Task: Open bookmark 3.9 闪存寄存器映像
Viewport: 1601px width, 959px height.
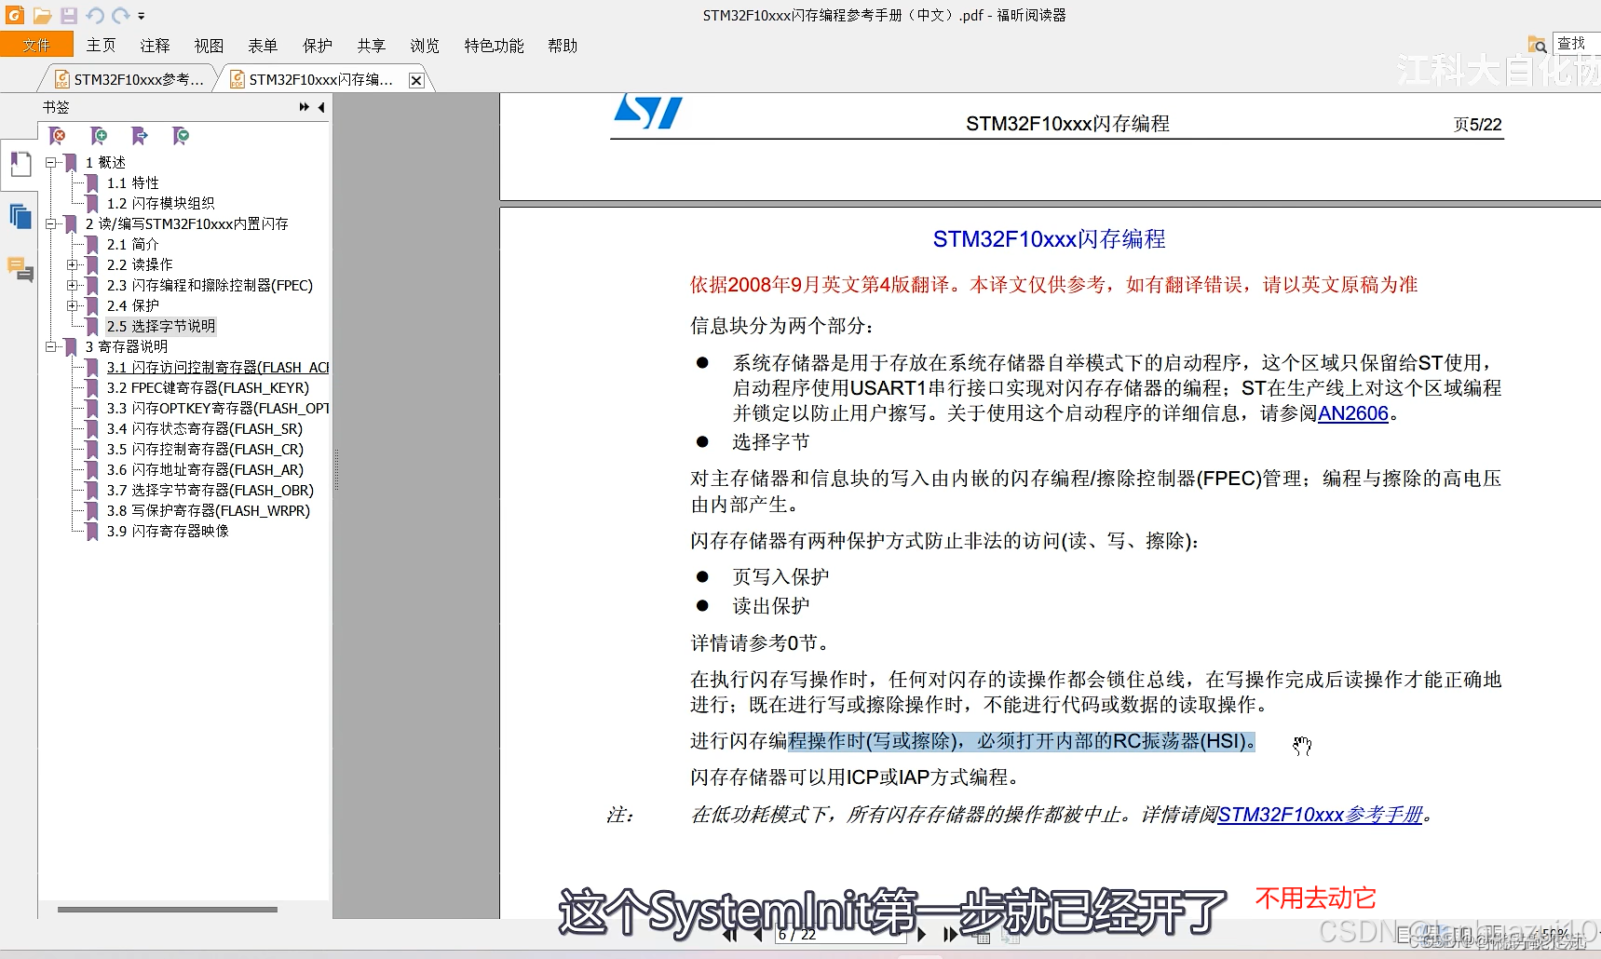Action: pyautogui.click(x=168, y=531)
